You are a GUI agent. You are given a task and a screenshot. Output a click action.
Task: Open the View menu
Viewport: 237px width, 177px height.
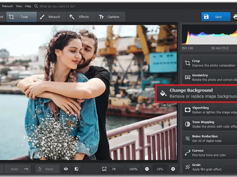(19, 6)
